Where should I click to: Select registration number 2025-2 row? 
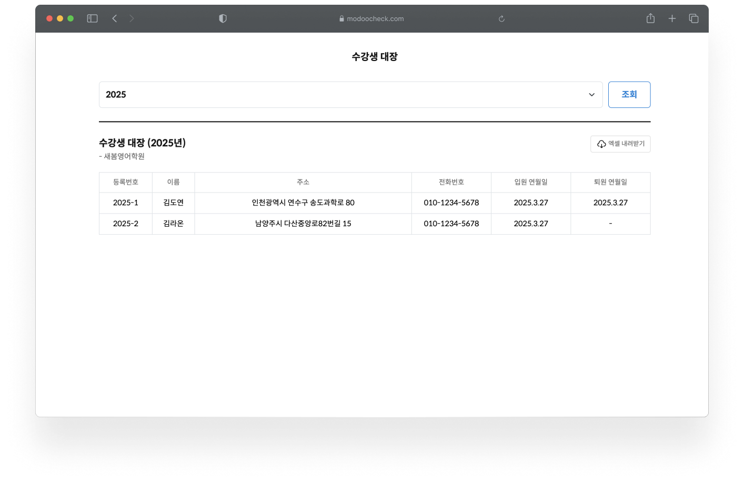[126, 224]
